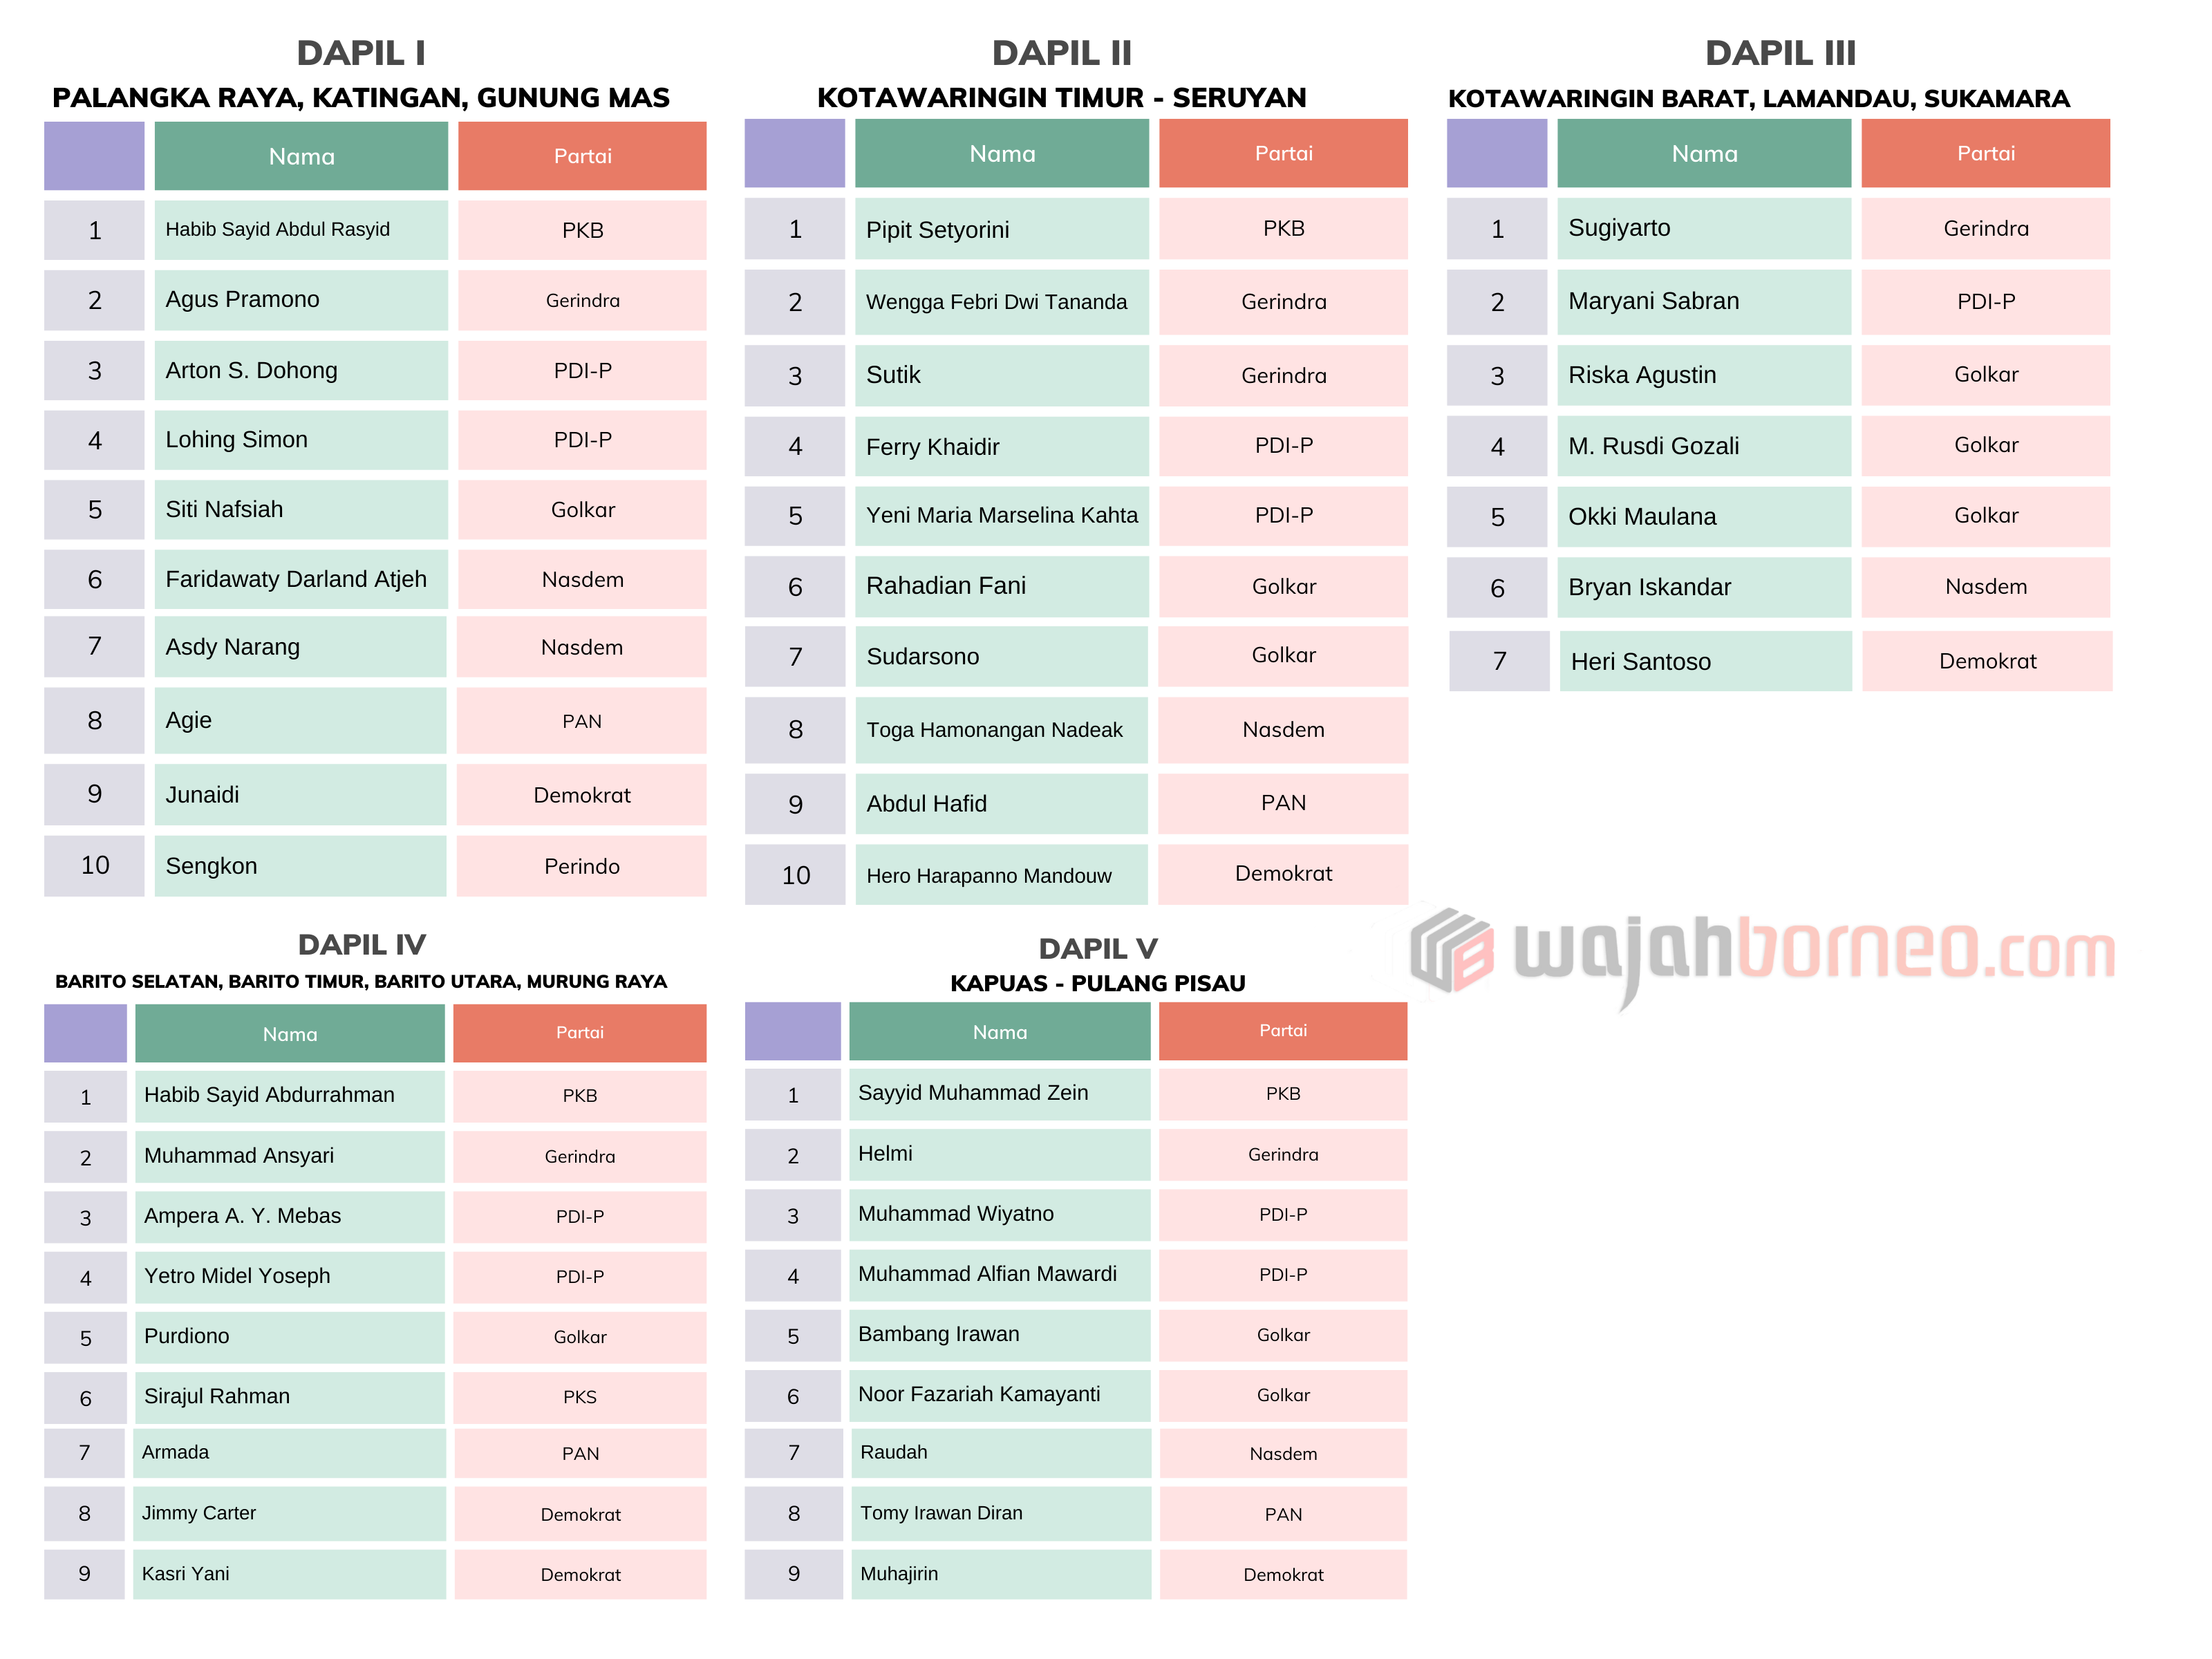This screenshot has width=2212, height=1659.
Task: Select the DAPIL IV heading
Action: coord(361,944)
